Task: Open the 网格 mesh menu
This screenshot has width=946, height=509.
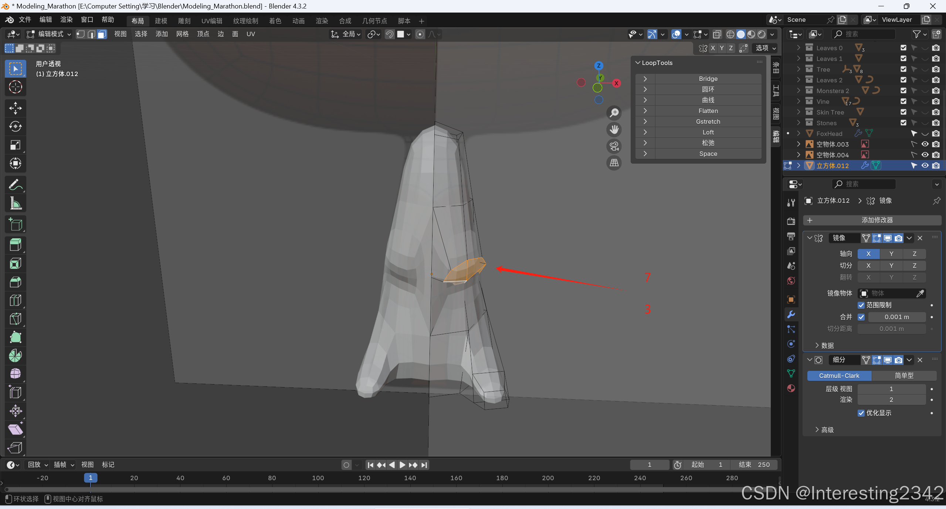Action: point(182,34)
